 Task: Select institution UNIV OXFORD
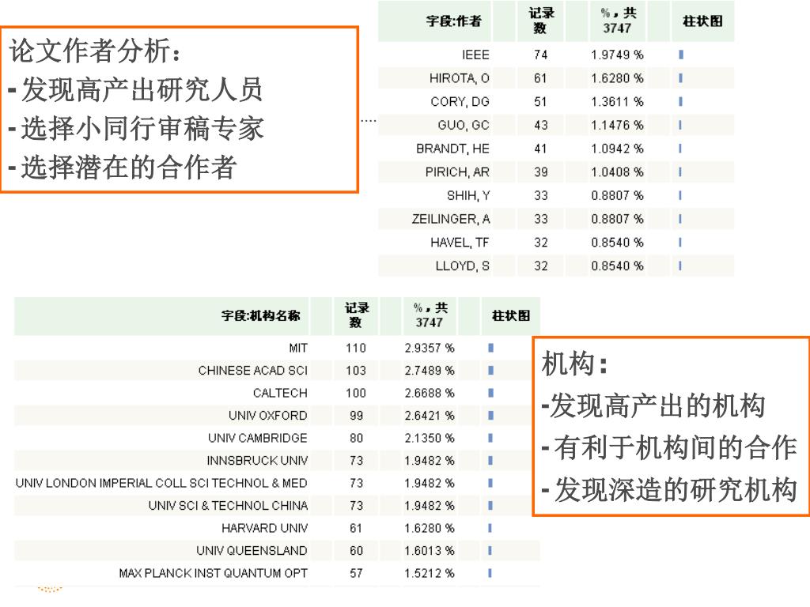(x=267, y=416)
